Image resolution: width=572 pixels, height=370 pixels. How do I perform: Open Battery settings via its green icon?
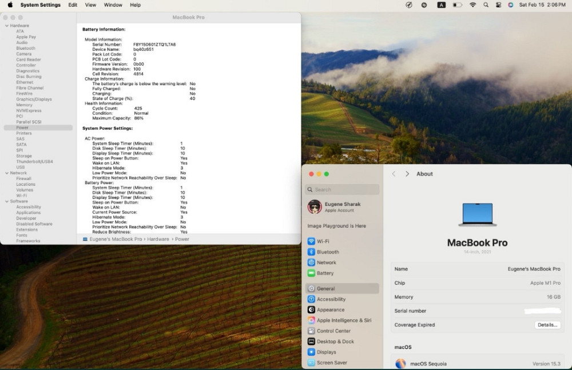311,273
